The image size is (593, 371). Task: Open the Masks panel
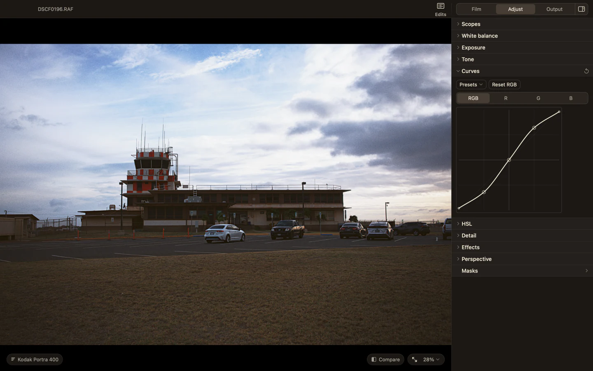pyautogui.click(x=522, y=271)
